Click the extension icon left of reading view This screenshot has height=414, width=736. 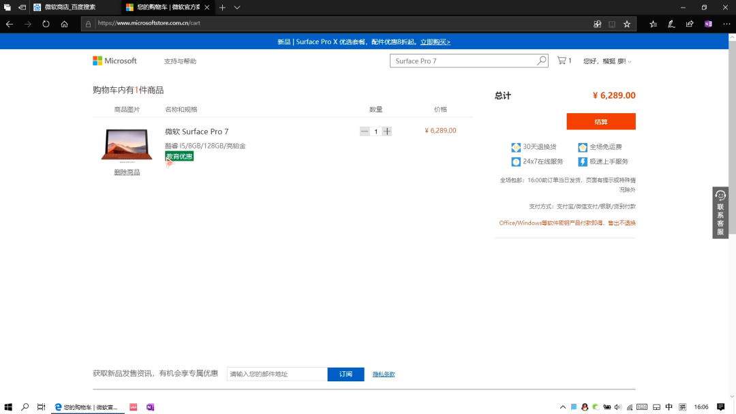[x=597, y=24]
